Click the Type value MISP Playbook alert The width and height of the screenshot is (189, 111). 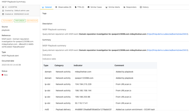click(x=10, y=56)
